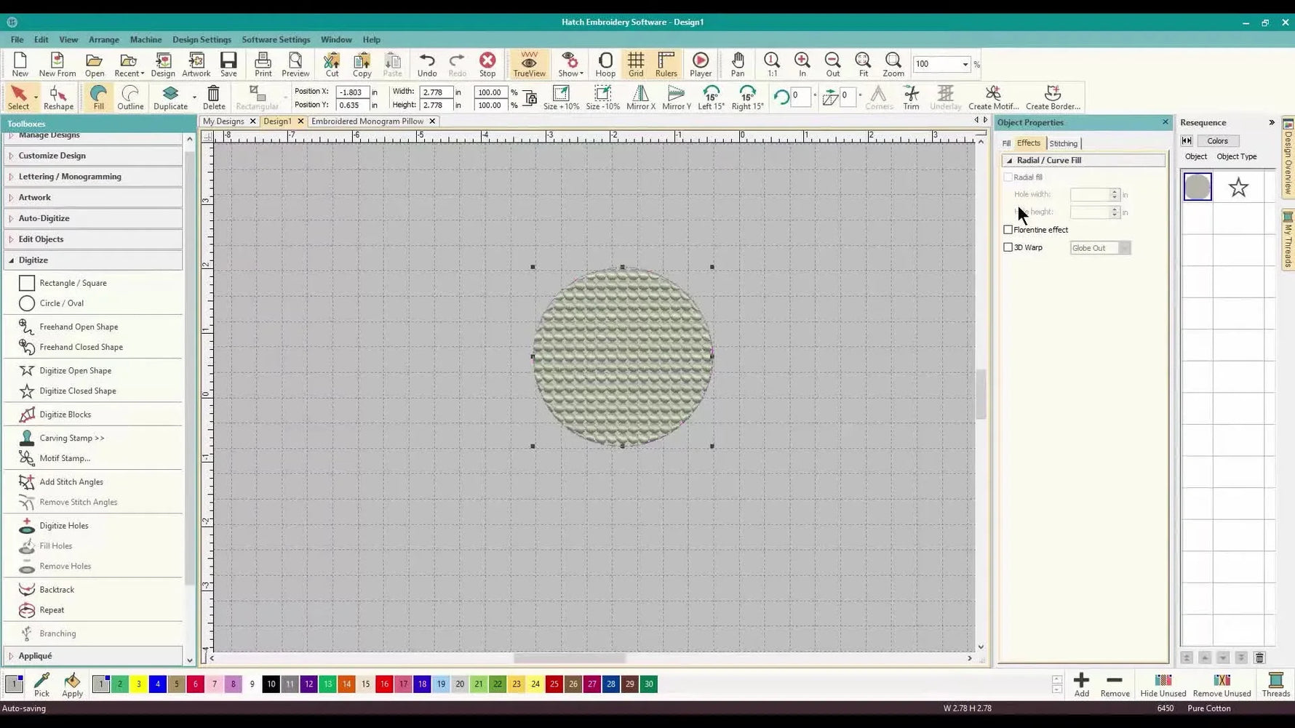The height and width of the screenshot is (728, 1295).
Task: Click the Zoom Out icon
Action: [832, 64]
